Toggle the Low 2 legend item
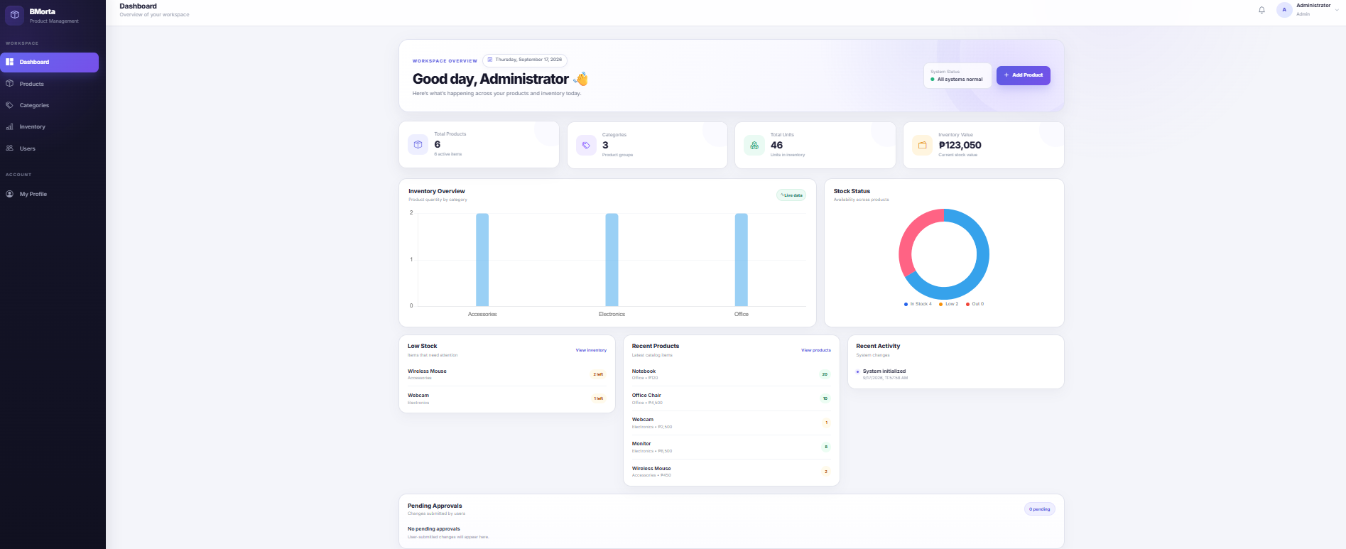1346x549 pixels. pos(948,304)
